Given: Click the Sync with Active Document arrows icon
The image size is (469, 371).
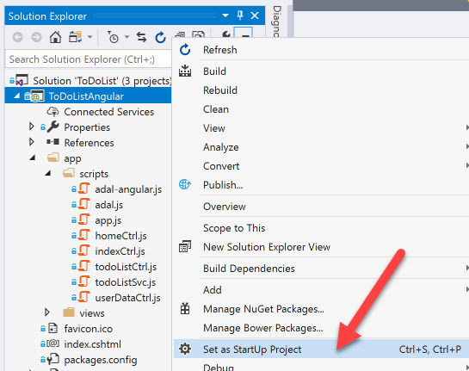Looking at the screenshot, I should 141,37.
